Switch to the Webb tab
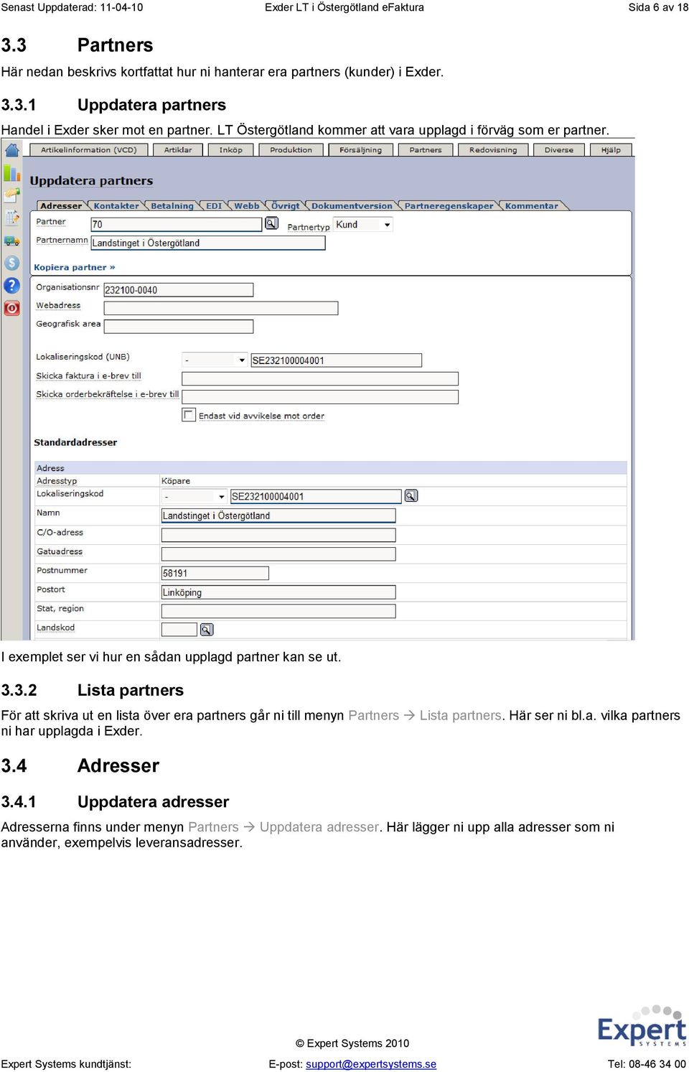This screenshot has width=689, height=1072. (247, 206)
